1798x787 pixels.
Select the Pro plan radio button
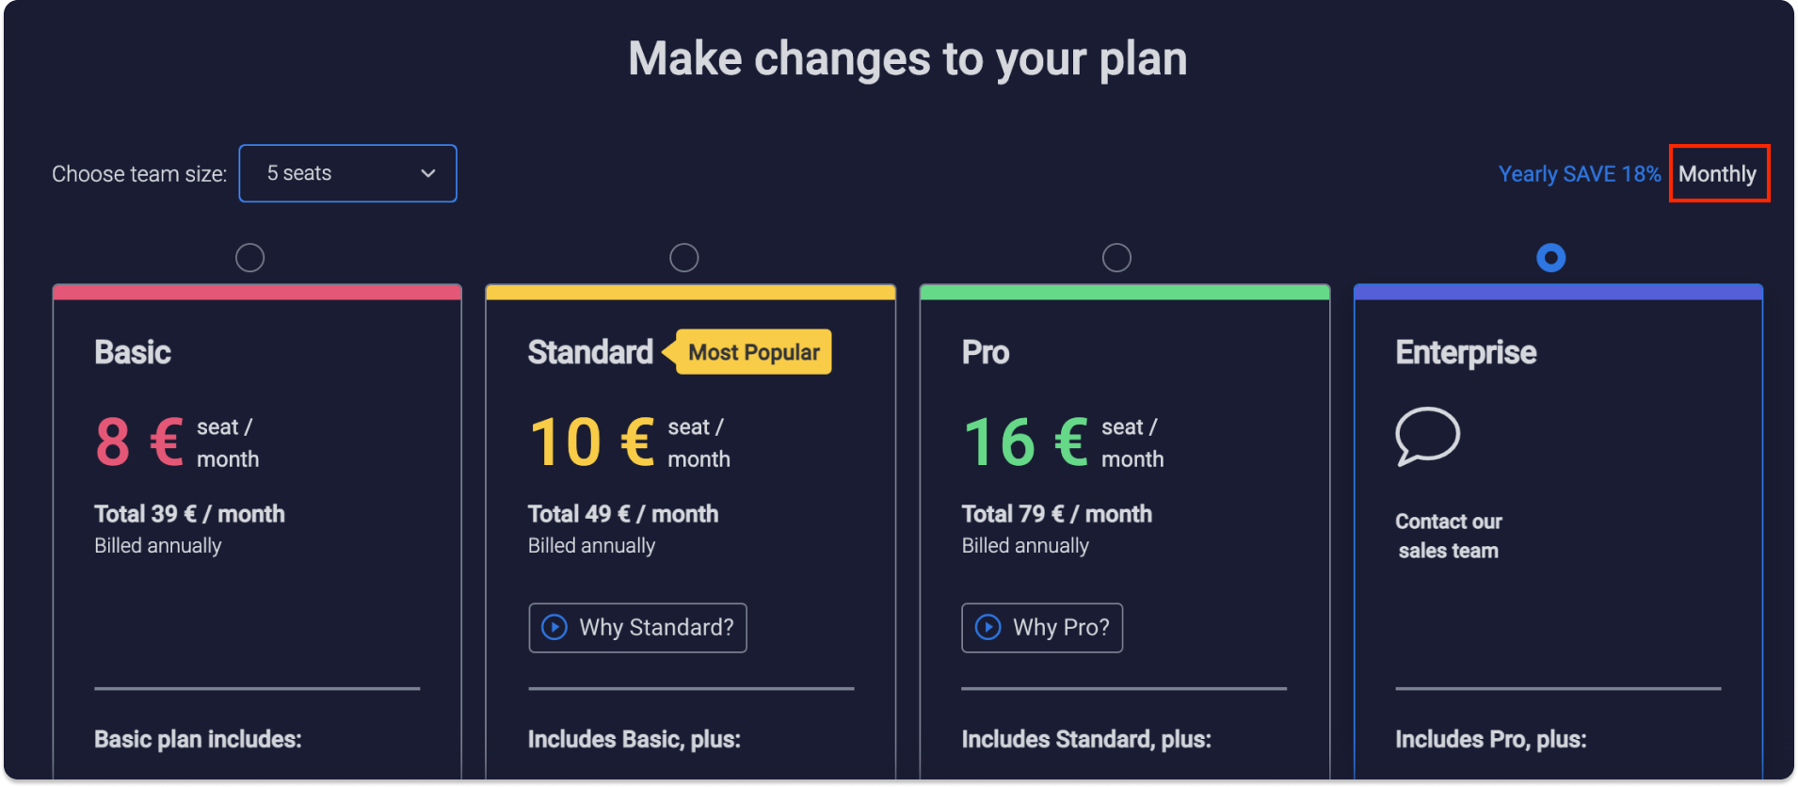pyautogui.click(x=1116, y=257)
